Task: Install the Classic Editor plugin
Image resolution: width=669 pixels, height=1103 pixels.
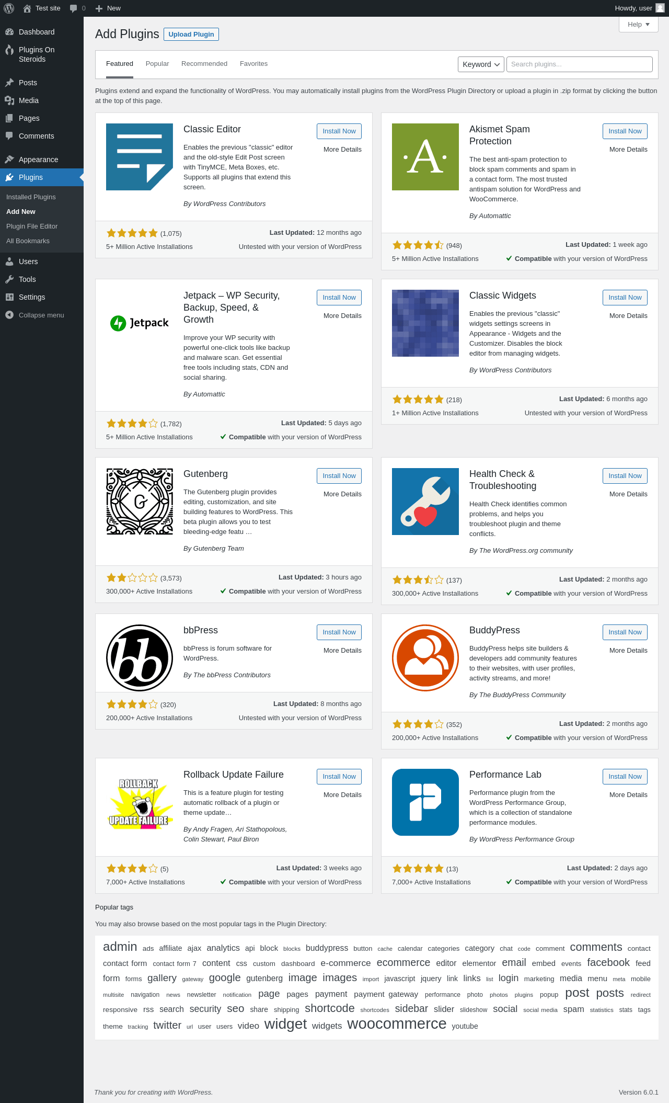Action: tap(339, 131)
